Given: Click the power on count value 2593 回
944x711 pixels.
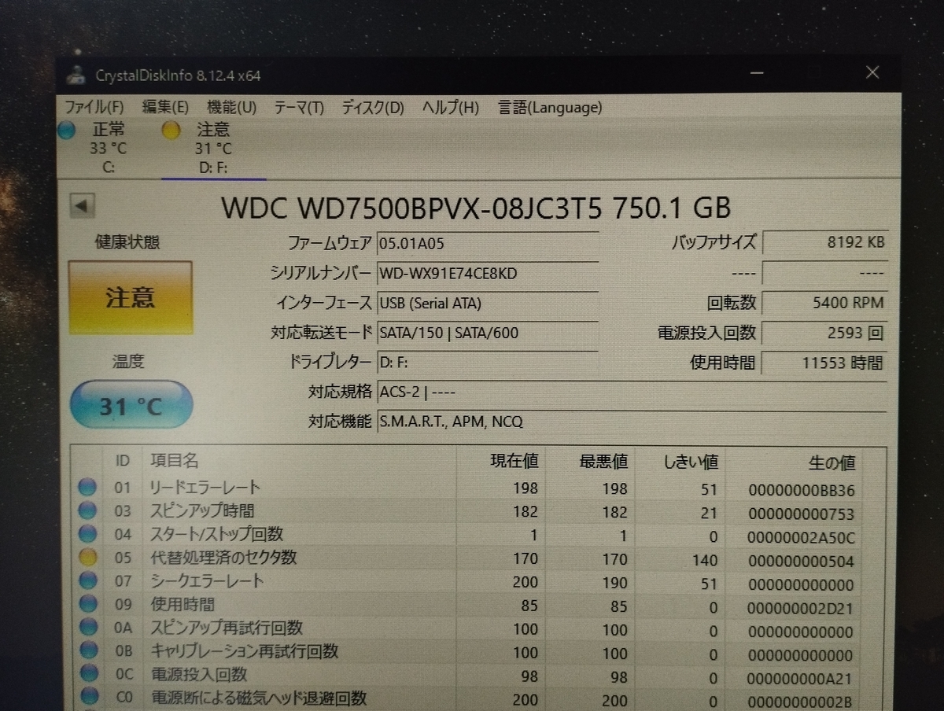Looking at the screenshot, I should (x=825, y=333).
